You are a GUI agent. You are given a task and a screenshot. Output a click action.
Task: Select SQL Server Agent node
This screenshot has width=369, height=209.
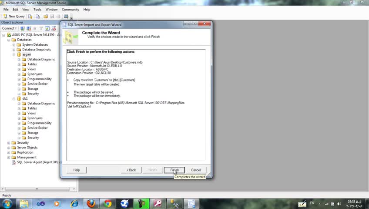(37, 162)
